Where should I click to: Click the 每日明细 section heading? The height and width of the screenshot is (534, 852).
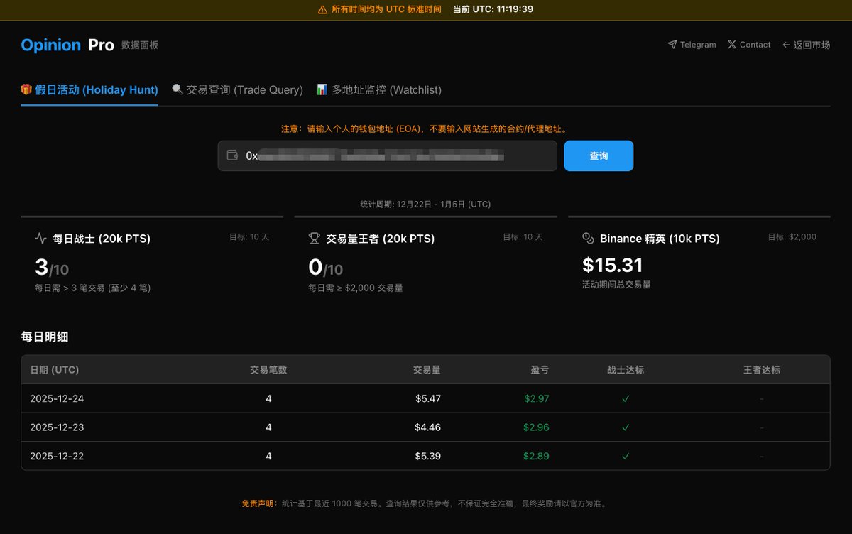45,337
